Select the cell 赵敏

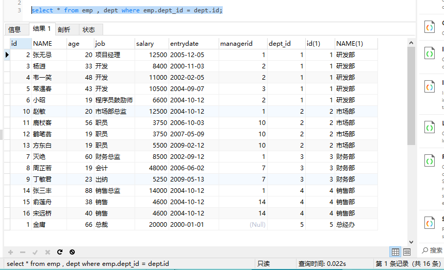50,111
